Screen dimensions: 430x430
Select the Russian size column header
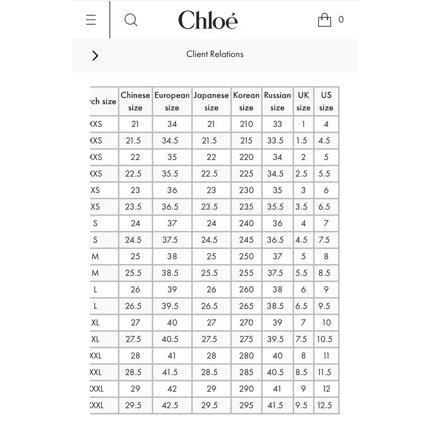pos(277,101)
